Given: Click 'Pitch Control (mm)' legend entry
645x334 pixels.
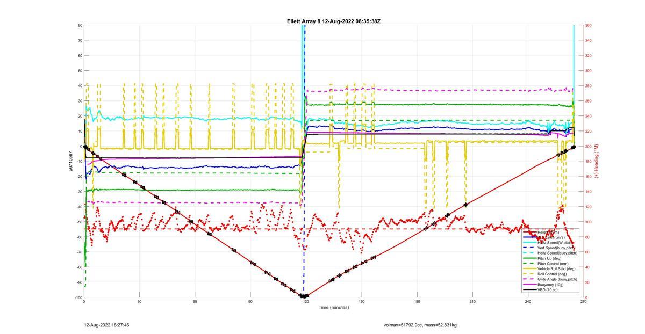Looking at the screenshot, I should (553, 264).
